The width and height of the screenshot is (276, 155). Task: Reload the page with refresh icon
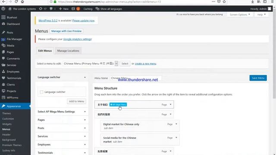click(16, 2)
